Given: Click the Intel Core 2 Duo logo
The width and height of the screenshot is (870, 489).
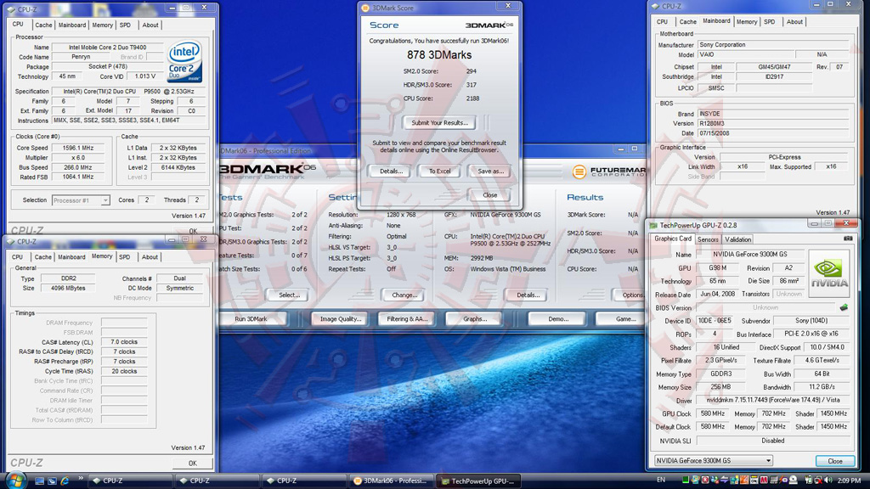Looking at the screenshot, I should coord(184,61).
